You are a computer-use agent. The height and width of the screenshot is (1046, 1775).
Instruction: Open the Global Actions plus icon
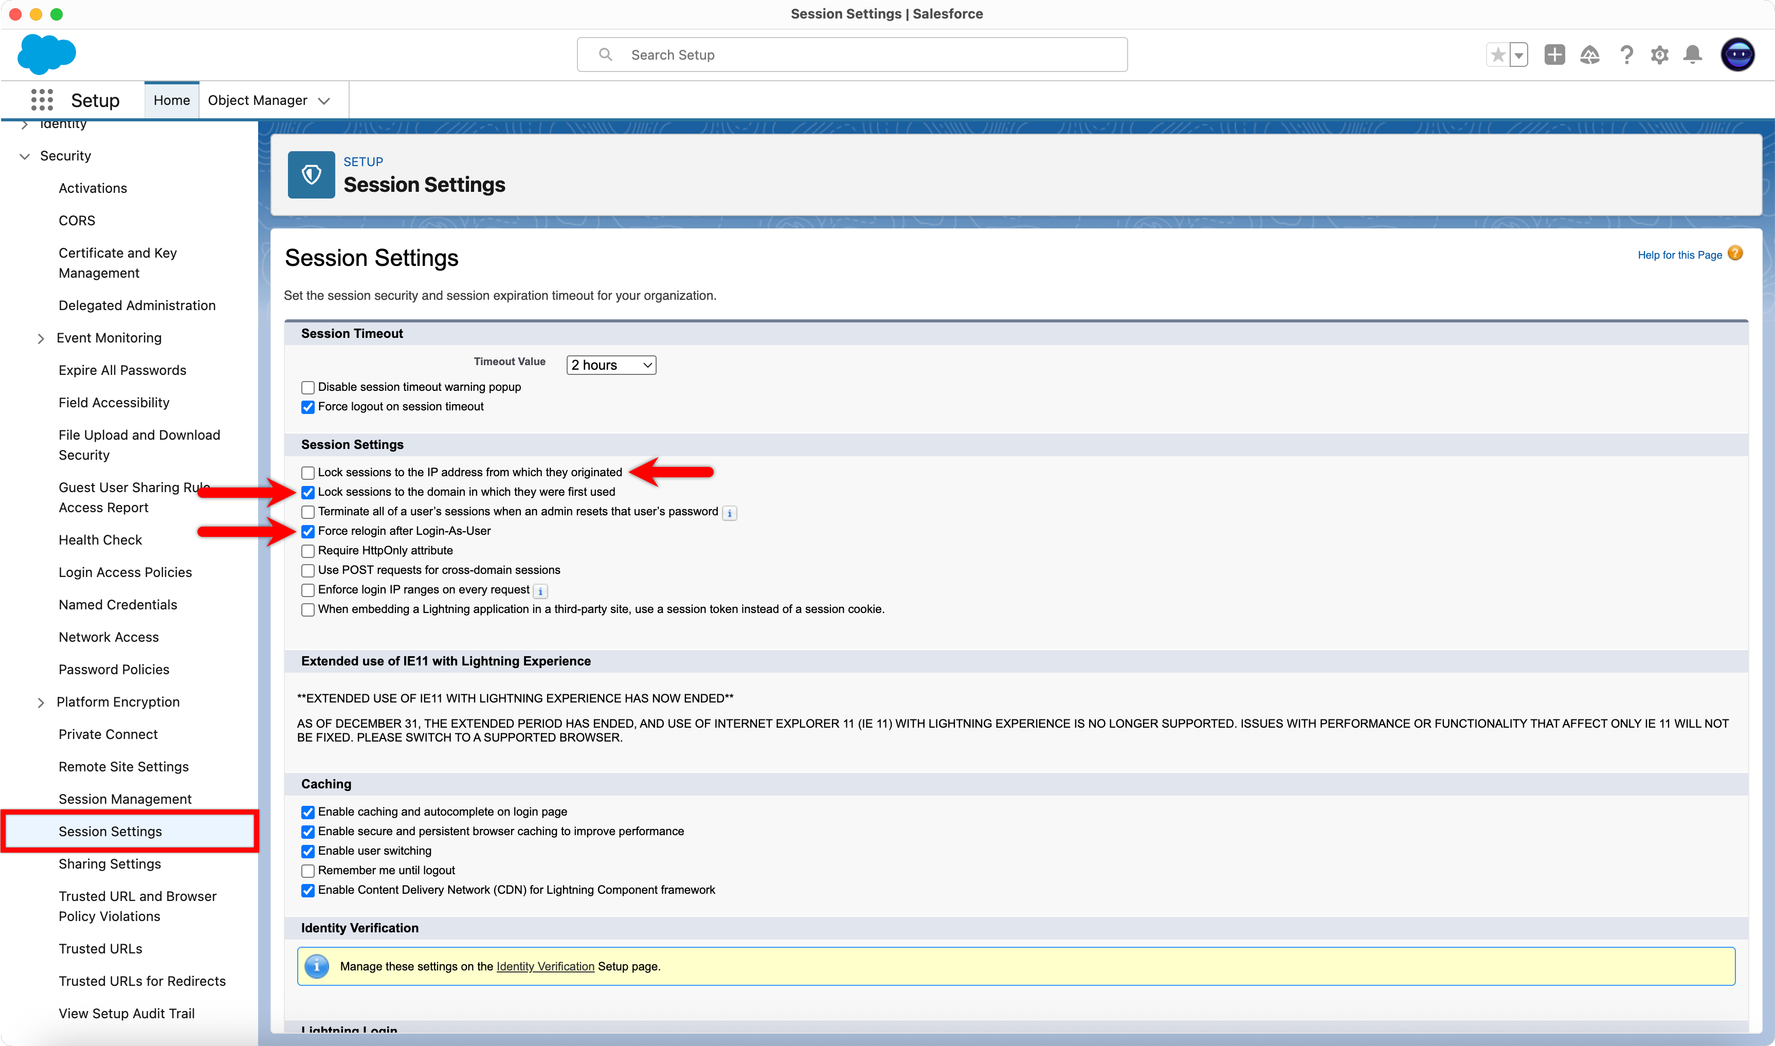point(1554,55)
